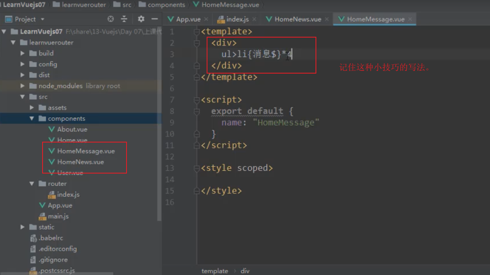Image resolution: width=490 pixels, height=275 pixels.
Task: Click line number 12 in the gutter
Action: (x=170, y=157)
